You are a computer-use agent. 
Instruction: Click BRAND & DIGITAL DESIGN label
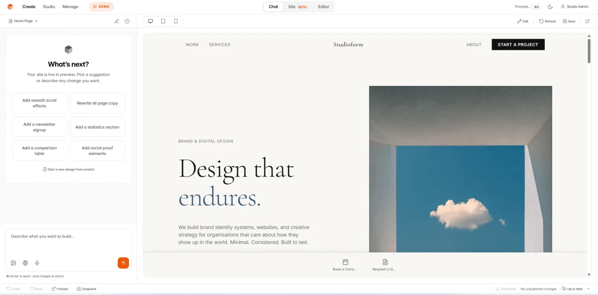pos(206,141)
